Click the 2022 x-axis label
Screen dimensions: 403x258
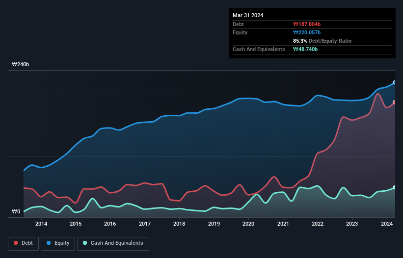coord(318,224)
